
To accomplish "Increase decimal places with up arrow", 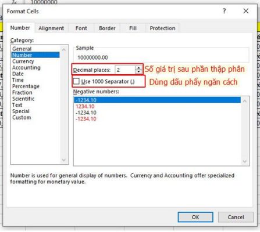I will pyautogui.click(x=138, y=68).
